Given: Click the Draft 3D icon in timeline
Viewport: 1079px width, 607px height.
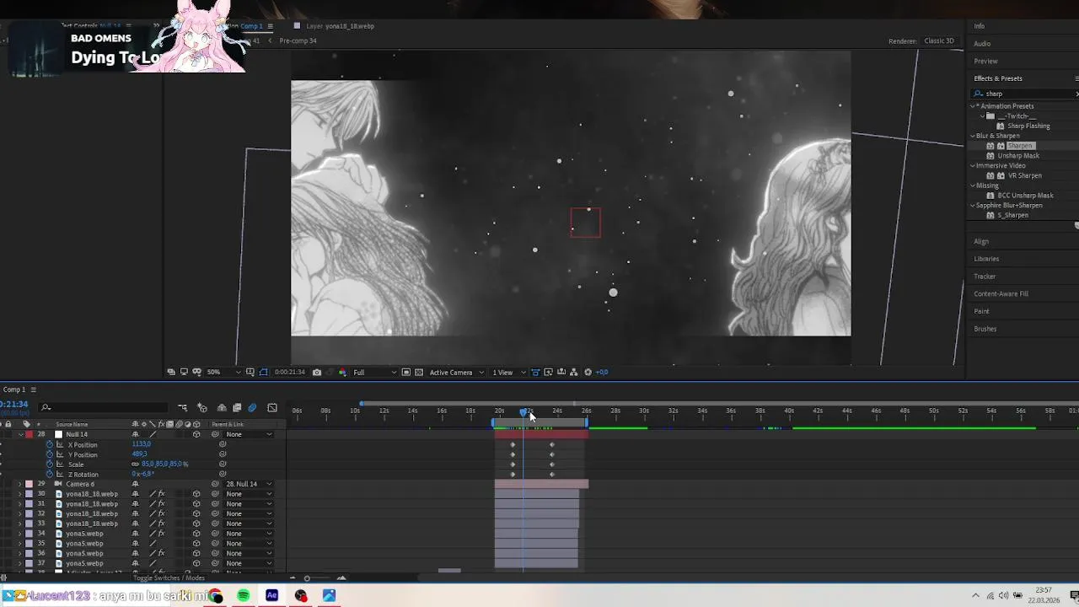Looking at the screenshot, I should 202,408.
